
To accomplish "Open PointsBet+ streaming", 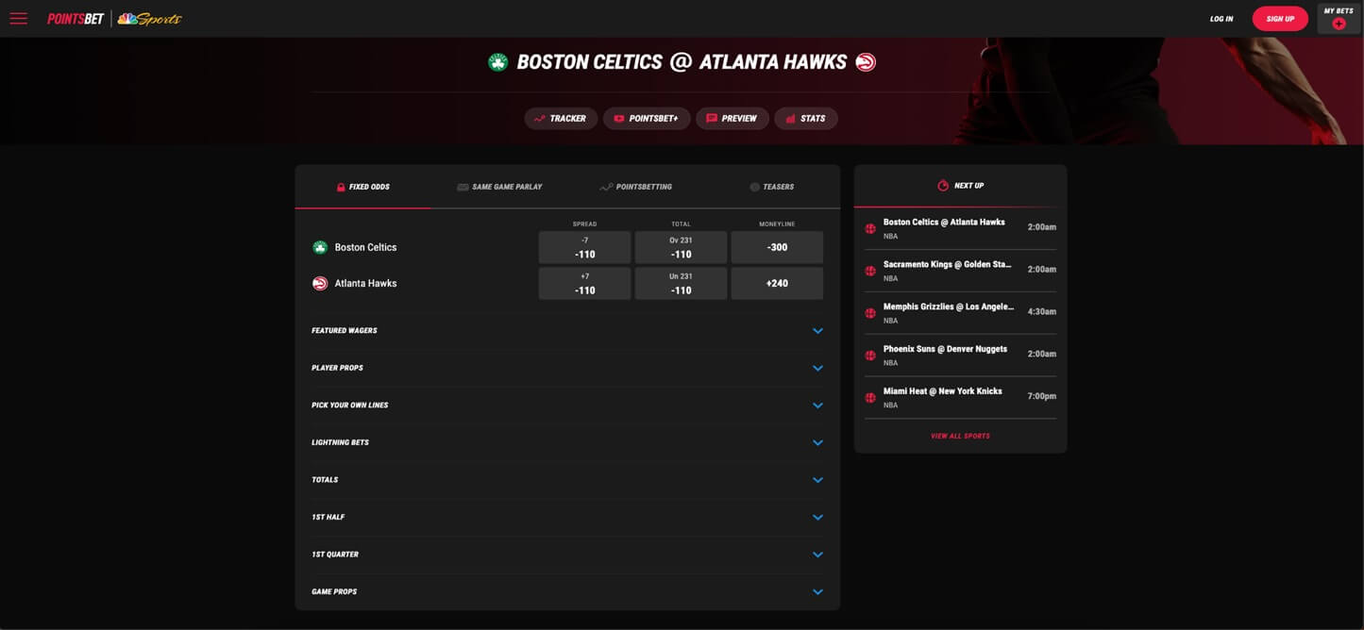I will [647, 119].
